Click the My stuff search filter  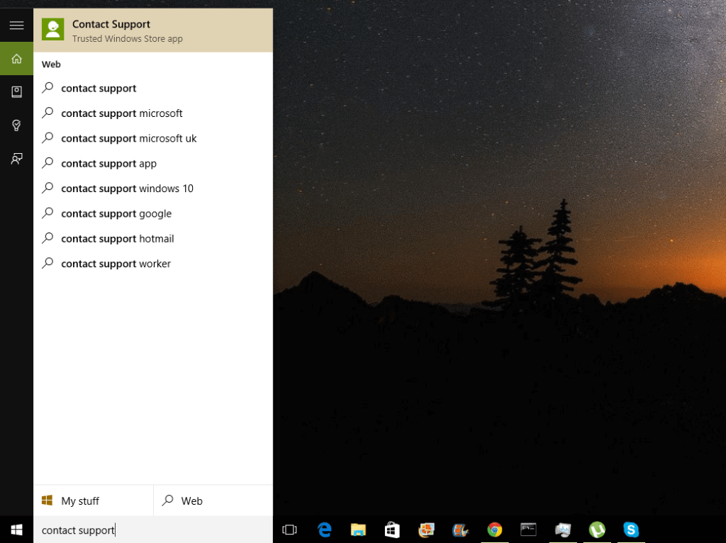(x=93, y=500)
